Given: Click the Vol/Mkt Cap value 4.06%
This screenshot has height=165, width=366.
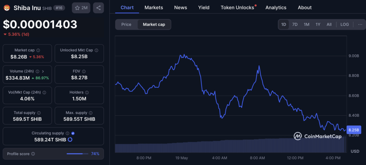Looking at the screenshot, I should point(27,99).
